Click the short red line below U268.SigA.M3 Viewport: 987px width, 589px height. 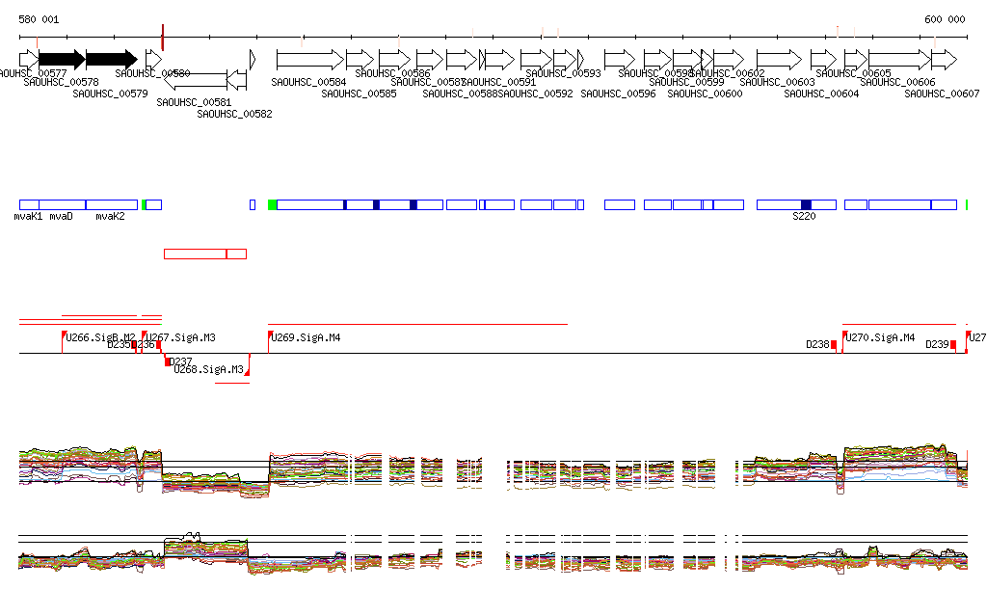coord(232,383)
